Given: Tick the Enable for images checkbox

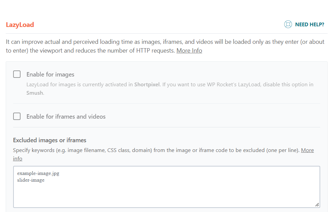Looking at the screenshot, I should pyautogui.click(x=17, y=74).
